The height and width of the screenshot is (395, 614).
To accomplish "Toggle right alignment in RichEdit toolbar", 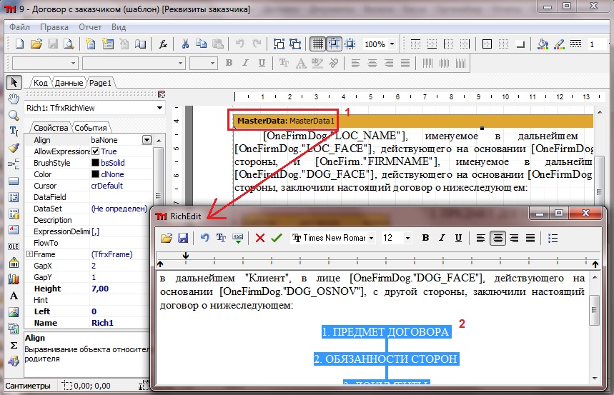I will (514, 238).
